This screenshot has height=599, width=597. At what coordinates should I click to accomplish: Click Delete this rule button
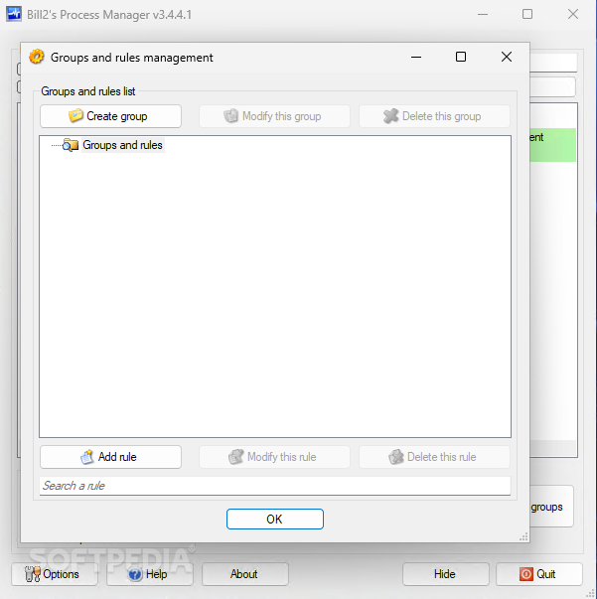(x=434, y=457)
